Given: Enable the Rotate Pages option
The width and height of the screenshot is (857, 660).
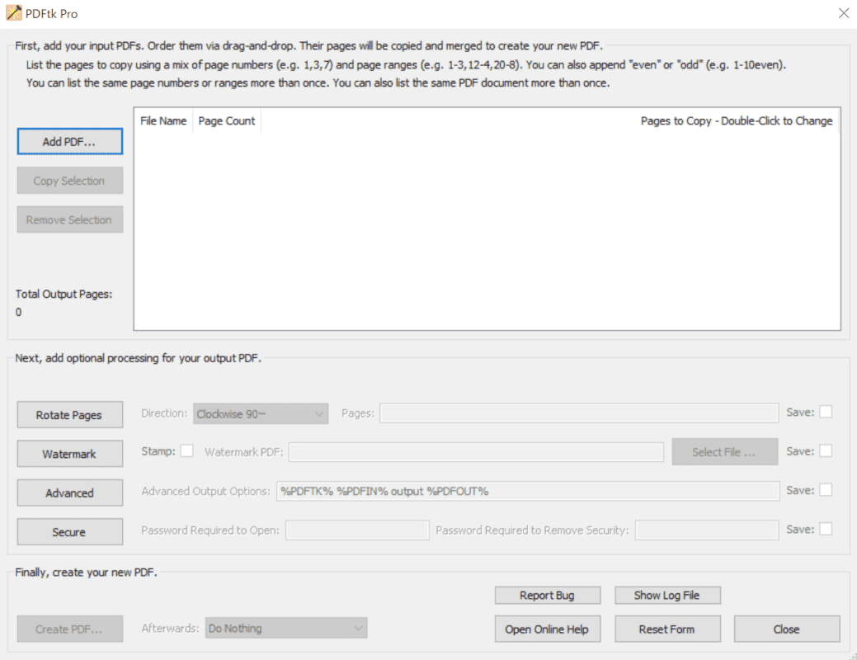Looking at the screenshot, I should (x=69, y=415).
